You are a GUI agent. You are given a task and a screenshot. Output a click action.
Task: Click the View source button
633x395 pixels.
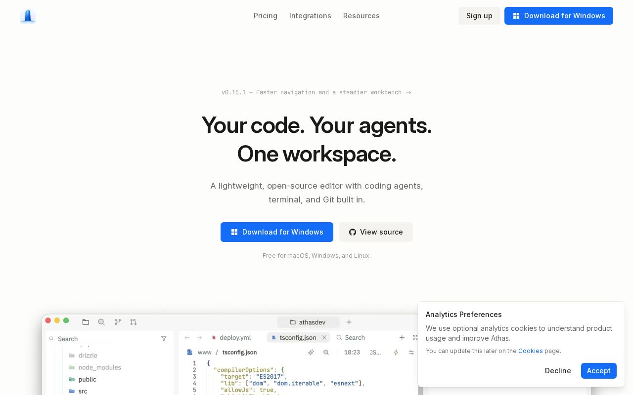click(376, 232)
